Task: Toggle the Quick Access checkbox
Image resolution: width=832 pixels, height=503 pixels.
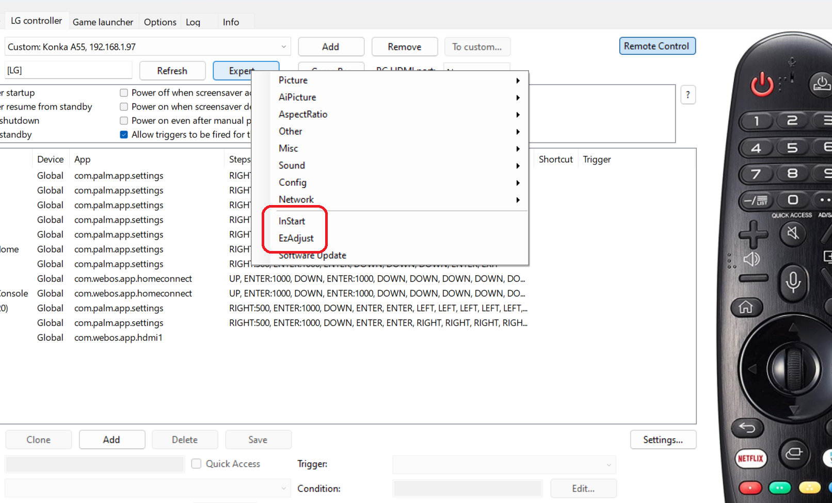Action: 196,464
